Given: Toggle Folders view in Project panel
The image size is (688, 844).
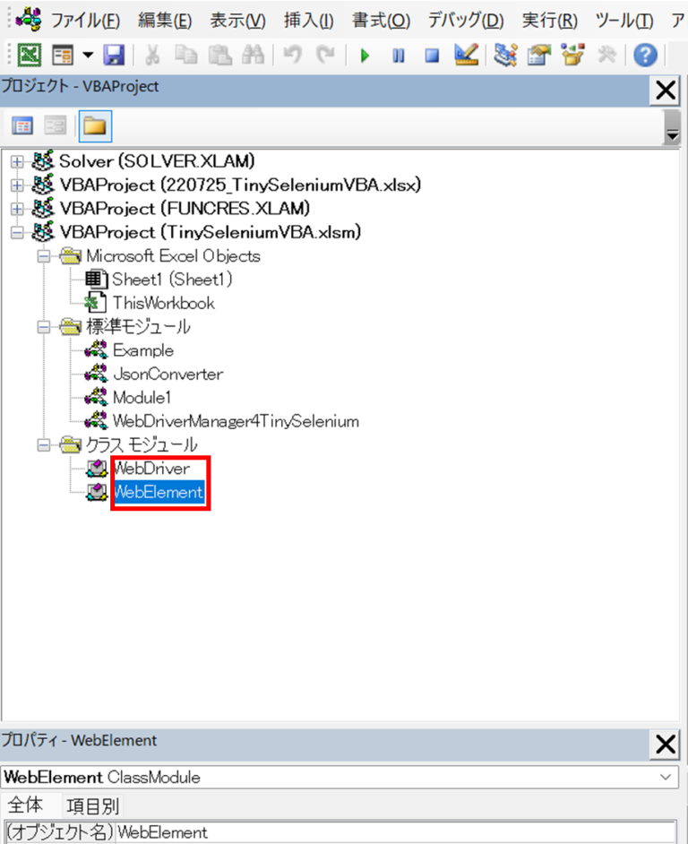Looking at the screenshot, I should (94, 126).
